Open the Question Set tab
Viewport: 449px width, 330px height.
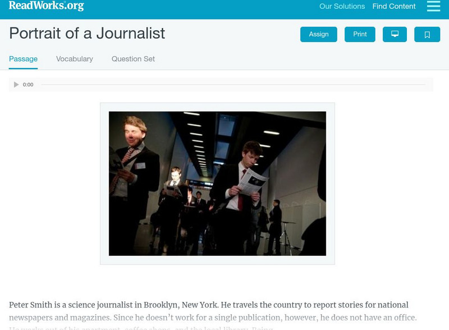(x=133, y=59)
